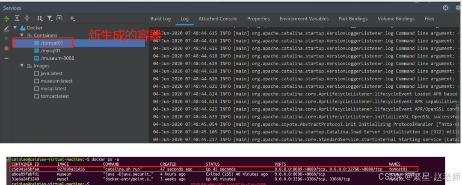462x185 pixels.
Task: Click the StandardService.startInternal log line
Action: pos(306,140)
